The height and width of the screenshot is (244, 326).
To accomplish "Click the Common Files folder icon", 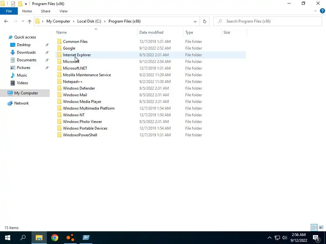I will 59,42.
